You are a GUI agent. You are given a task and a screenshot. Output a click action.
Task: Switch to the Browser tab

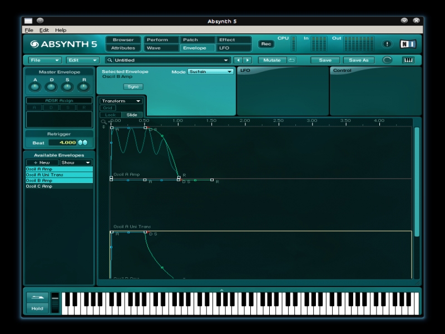tap(123, 40)
